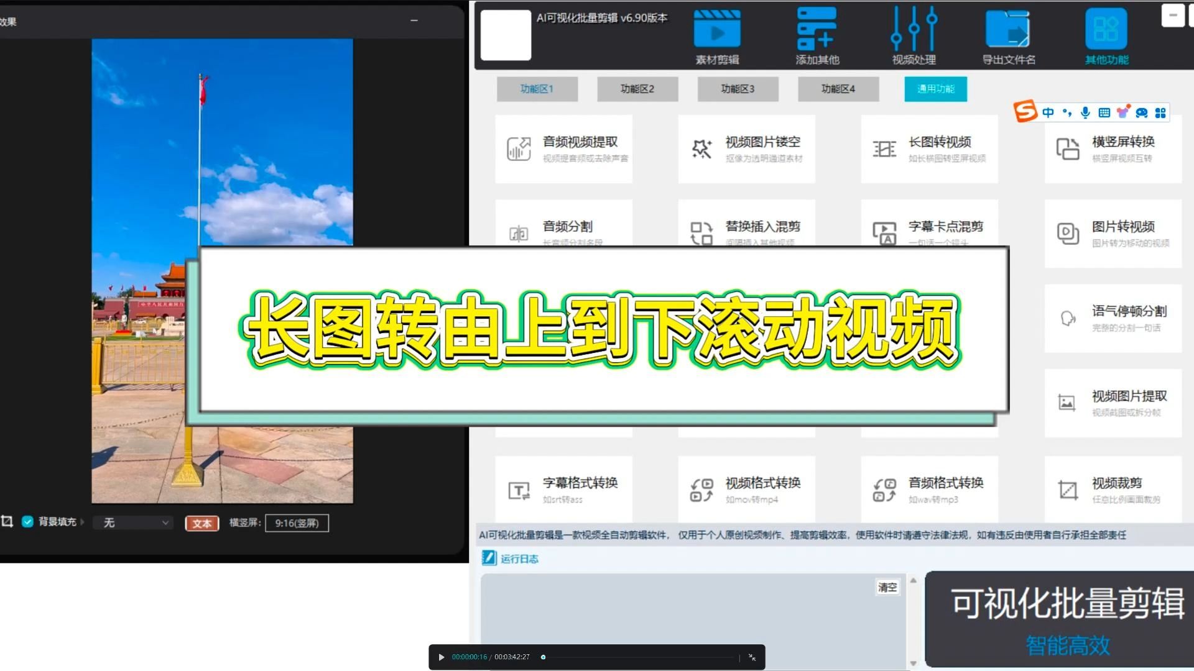The width and height of the screenshot is (1194, 671).
Task: Open the 添加其他 toolbar icon
Action: (817, 29)
